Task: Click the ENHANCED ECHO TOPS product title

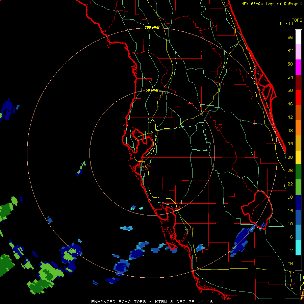Action: (x=119, y=302)
